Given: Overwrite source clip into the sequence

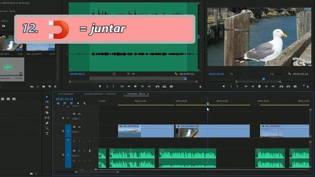Looking at the screenshot, I should coord(164,87).
